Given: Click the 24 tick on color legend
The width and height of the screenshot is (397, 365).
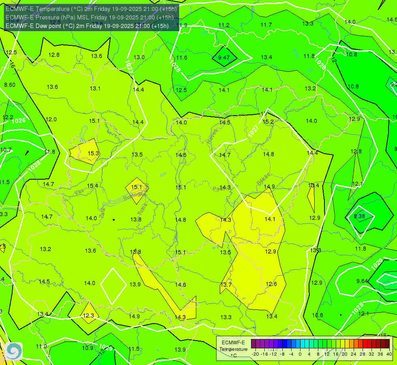Looking at the screenshot, I should coord(354,354).
